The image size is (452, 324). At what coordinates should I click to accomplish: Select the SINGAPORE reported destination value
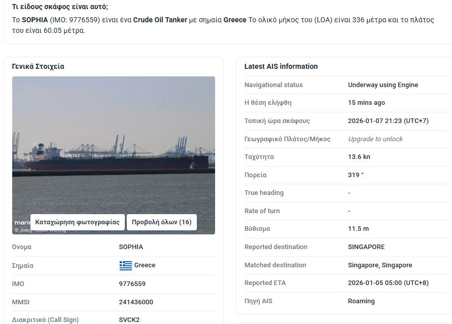coord(366,247)
